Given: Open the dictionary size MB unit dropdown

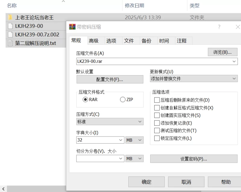Looking at the screenshot, I should (x=134, y=140).
